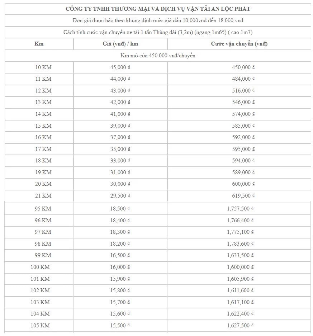Click the 16,000 đ price cell

click(x=120, y=267)
